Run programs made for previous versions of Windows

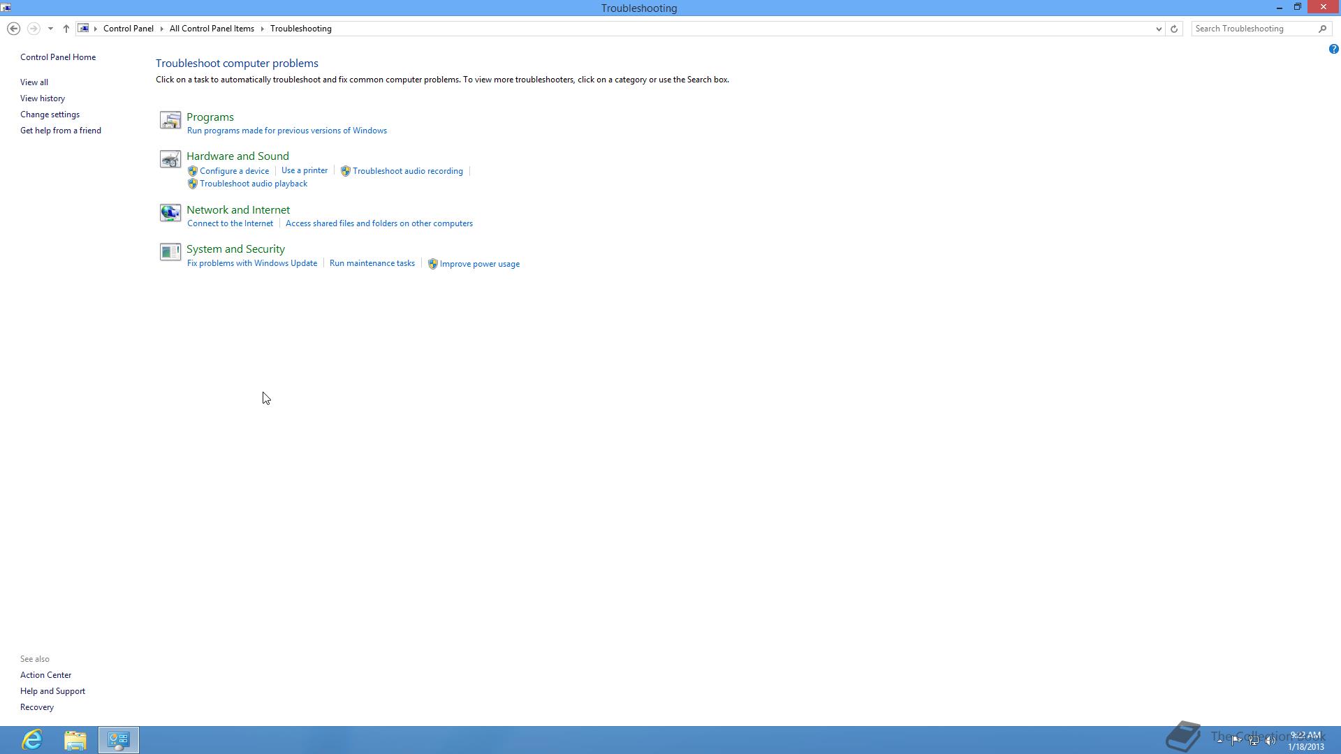click(x=287, y=131)
